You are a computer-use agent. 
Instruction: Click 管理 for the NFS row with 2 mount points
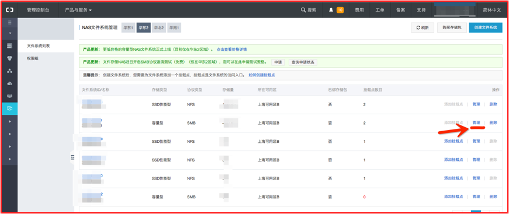pos(476,104)
